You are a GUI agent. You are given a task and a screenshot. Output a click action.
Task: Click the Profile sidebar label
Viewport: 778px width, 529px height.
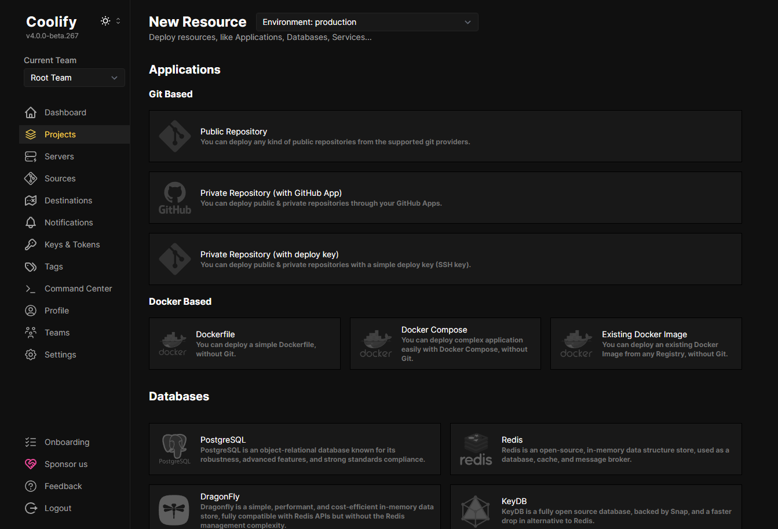[x=57, y=311]
